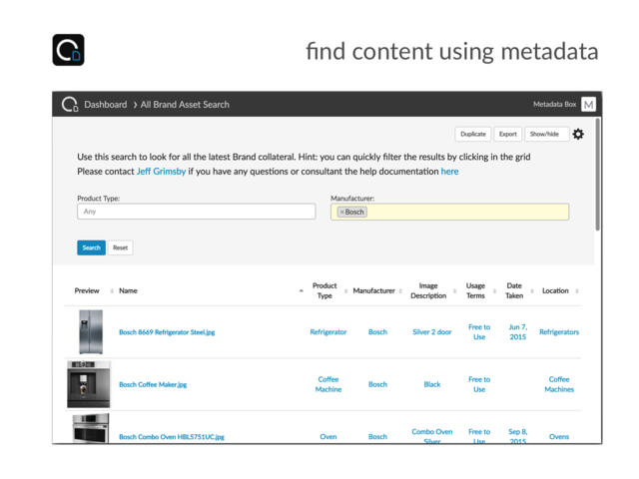Run the Search button
This screenshot has height=479, width=639.
91,247
